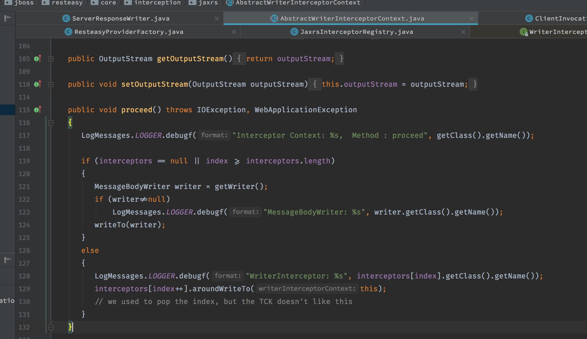
Task: Click implements-method gutter icon on line 105
Action: click(38, 59)
